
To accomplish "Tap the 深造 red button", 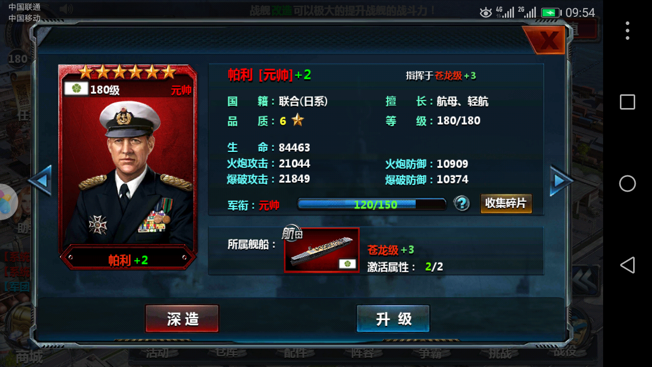I will 182,319.
